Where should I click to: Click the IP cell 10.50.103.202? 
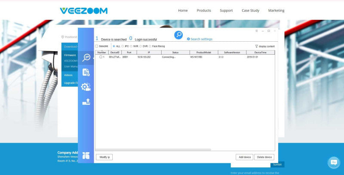pyautogui.click(x=144, y=57)
